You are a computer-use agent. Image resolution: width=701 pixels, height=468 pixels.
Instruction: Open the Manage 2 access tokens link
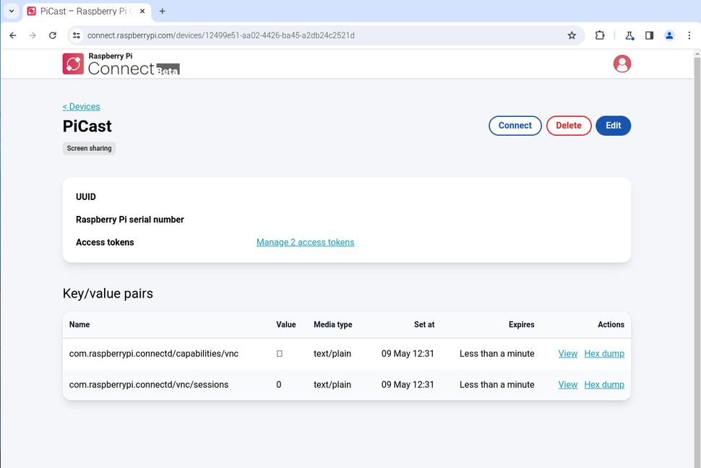(305, 242)
